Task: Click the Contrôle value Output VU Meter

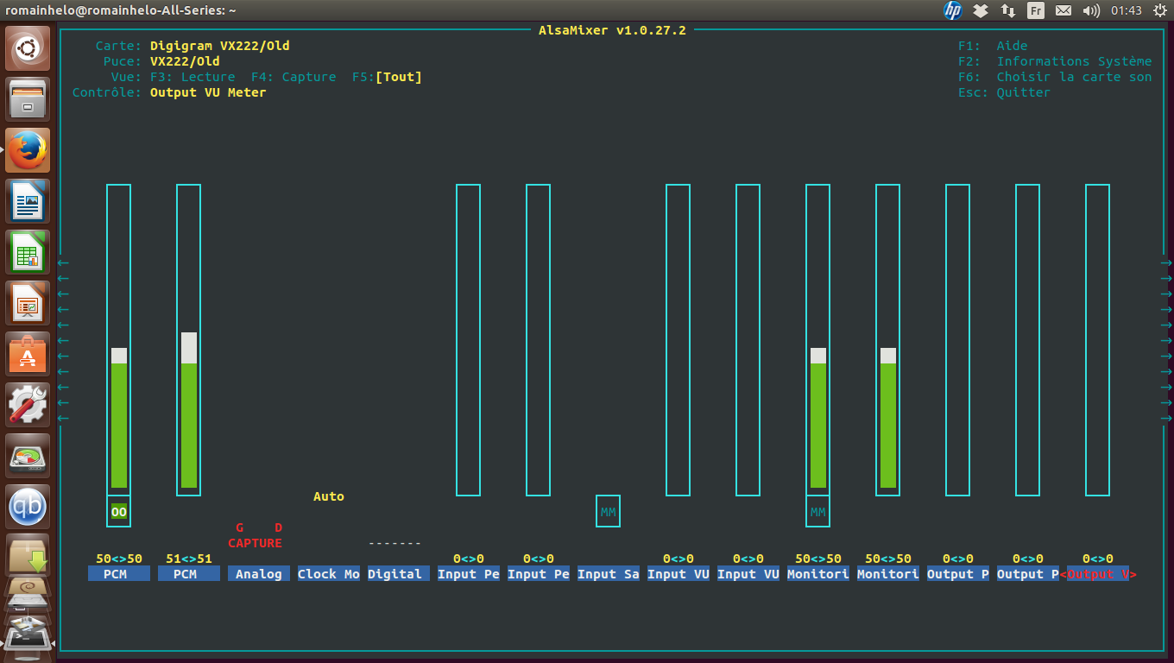Action: point(208,92)
